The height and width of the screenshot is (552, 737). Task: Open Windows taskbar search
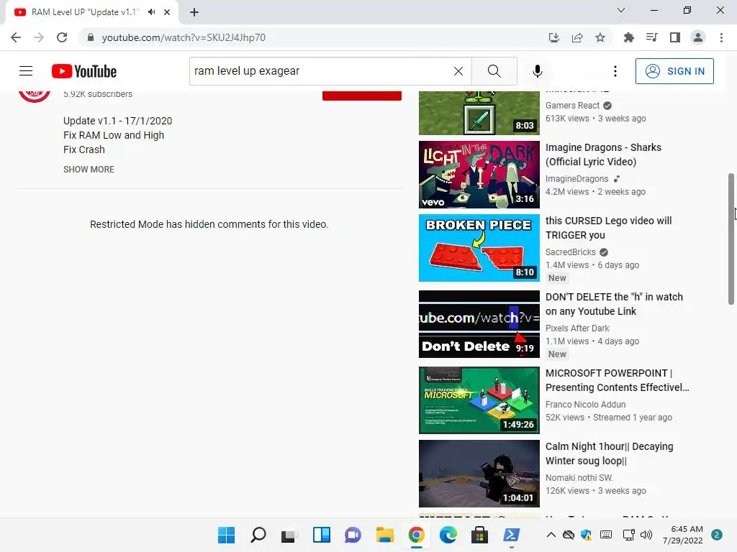pos(258,535)
